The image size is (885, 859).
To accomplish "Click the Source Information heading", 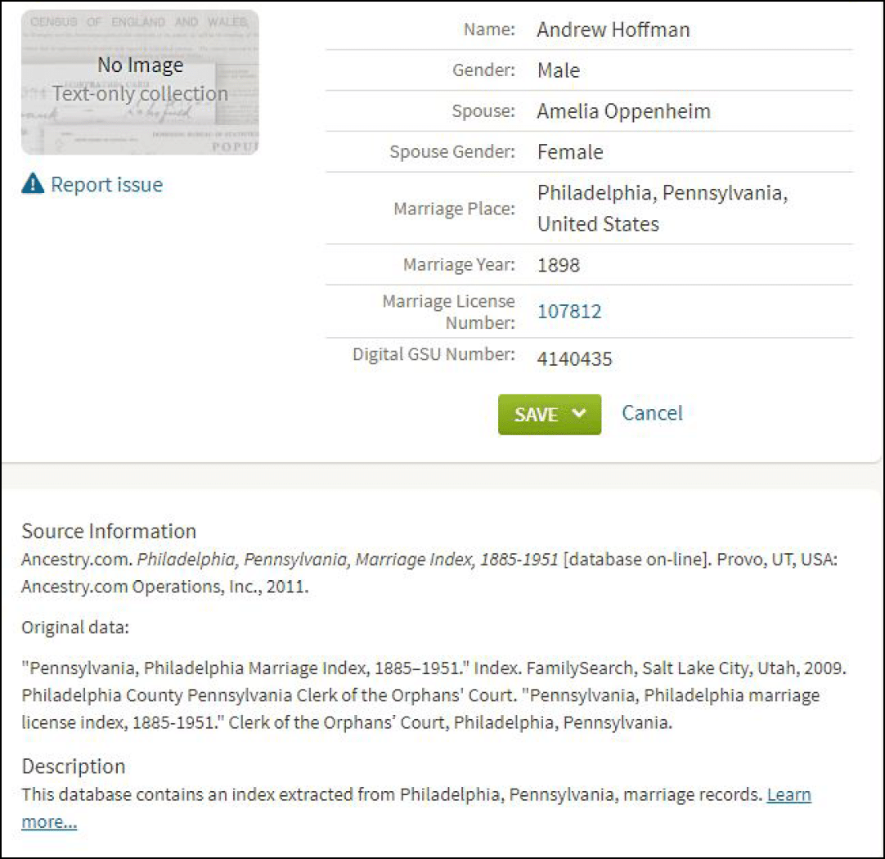I will point(109,531).
